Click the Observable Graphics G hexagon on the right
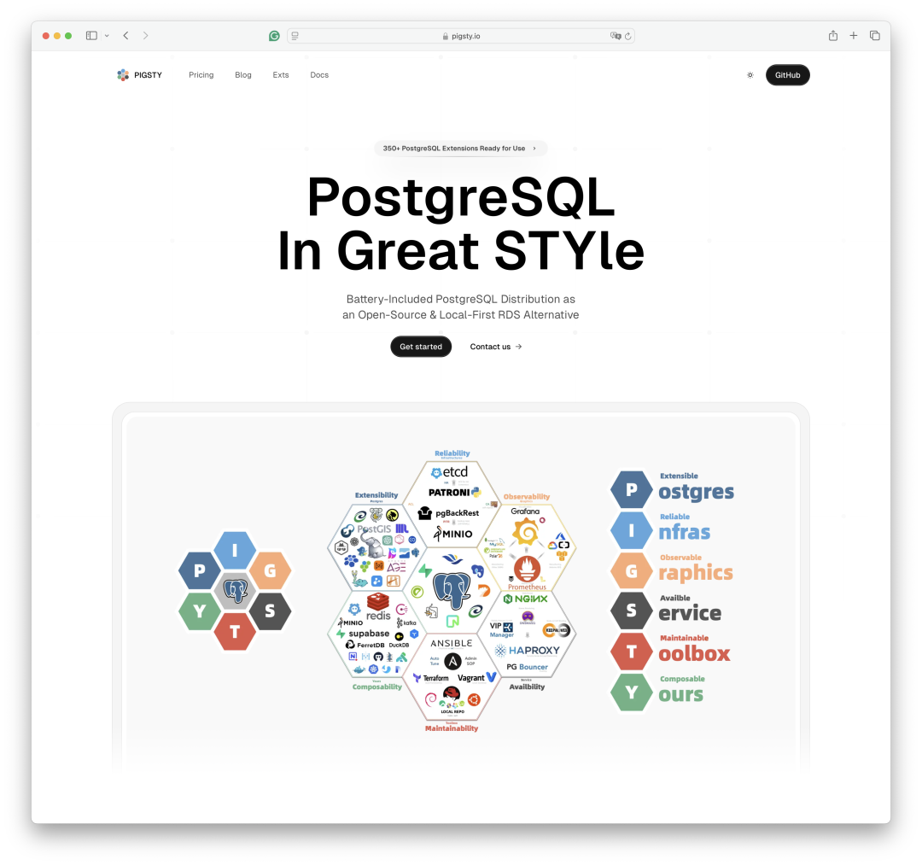This screenshot has height=865, width=922. tap(632, 571)
